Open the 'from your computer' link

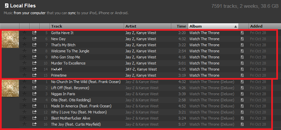pos(30,13)
